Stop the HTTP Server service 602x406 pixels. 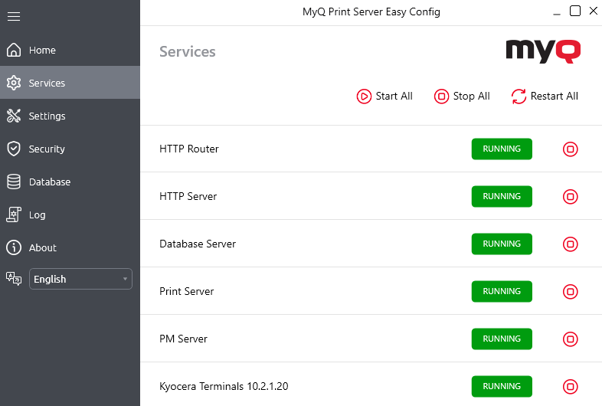(570, 197)
